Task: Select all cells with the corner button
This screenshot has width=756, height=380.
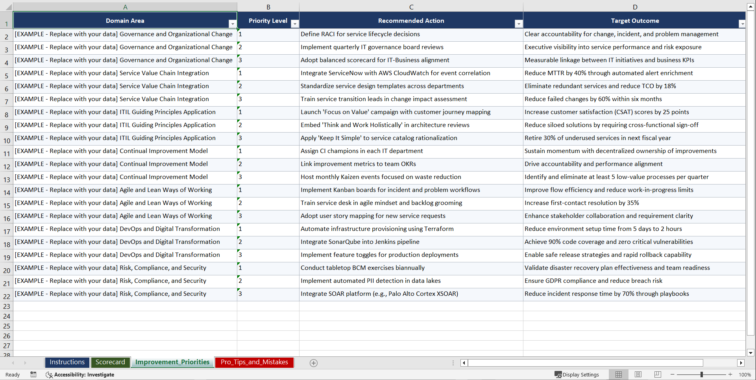Action: tap(6, 7)
